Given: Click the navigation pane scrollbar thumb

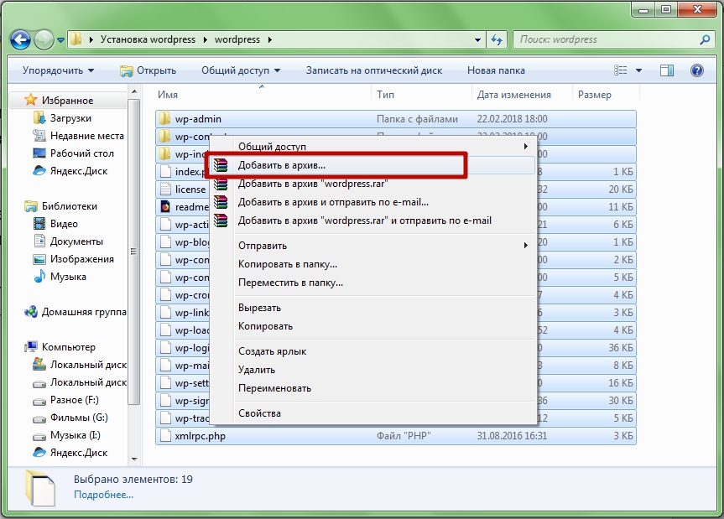Looking at the screenshot, I should coord(133,252).
